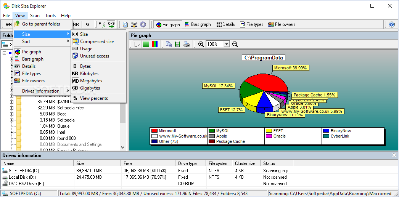
Task: Set units to Gigabytes in the submenu
Action: click(98, 88)
